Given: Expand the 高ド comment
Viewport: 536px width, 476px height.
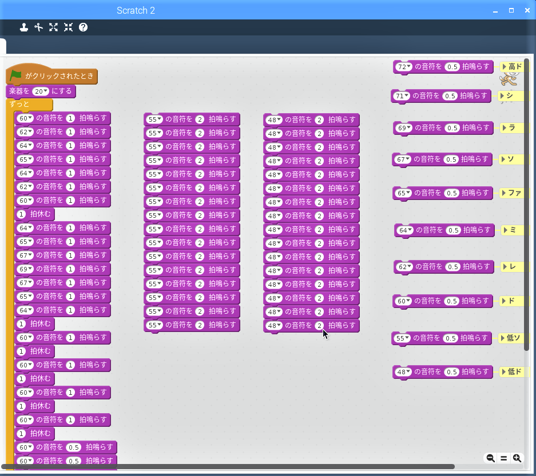Looking at the screenshot, I should tap(505, 67).
